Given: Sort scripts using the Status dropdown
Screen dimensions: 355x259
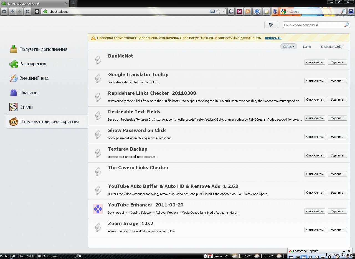Looking at the screenshot, I should (x=288, y=47).
